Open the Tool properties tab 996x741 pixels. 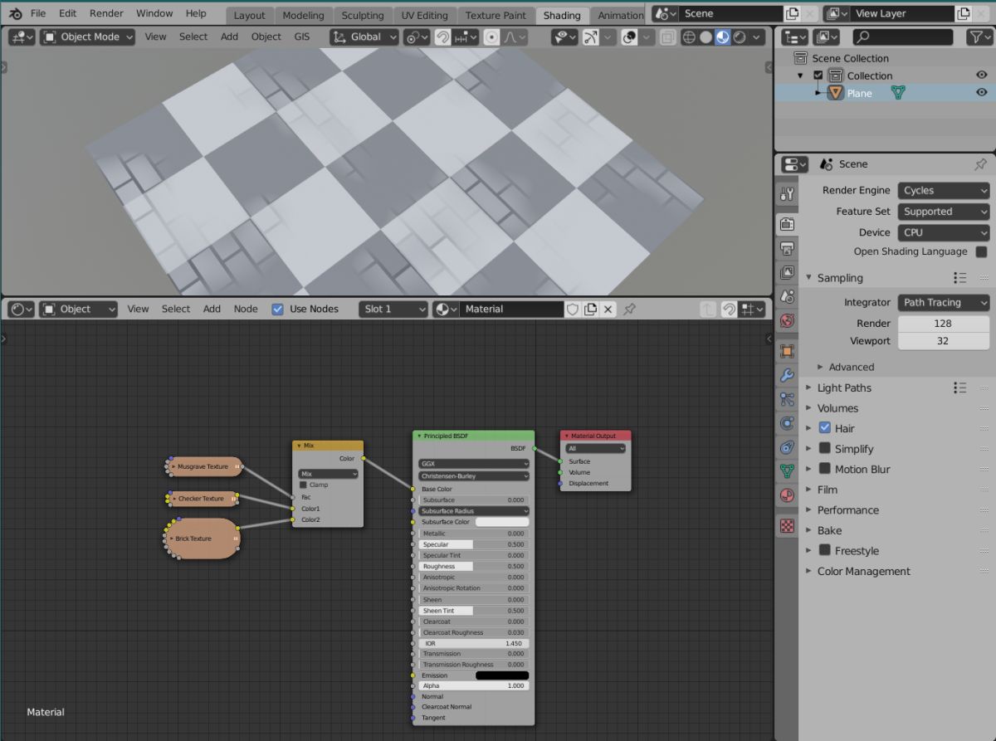tap(787, 194)
